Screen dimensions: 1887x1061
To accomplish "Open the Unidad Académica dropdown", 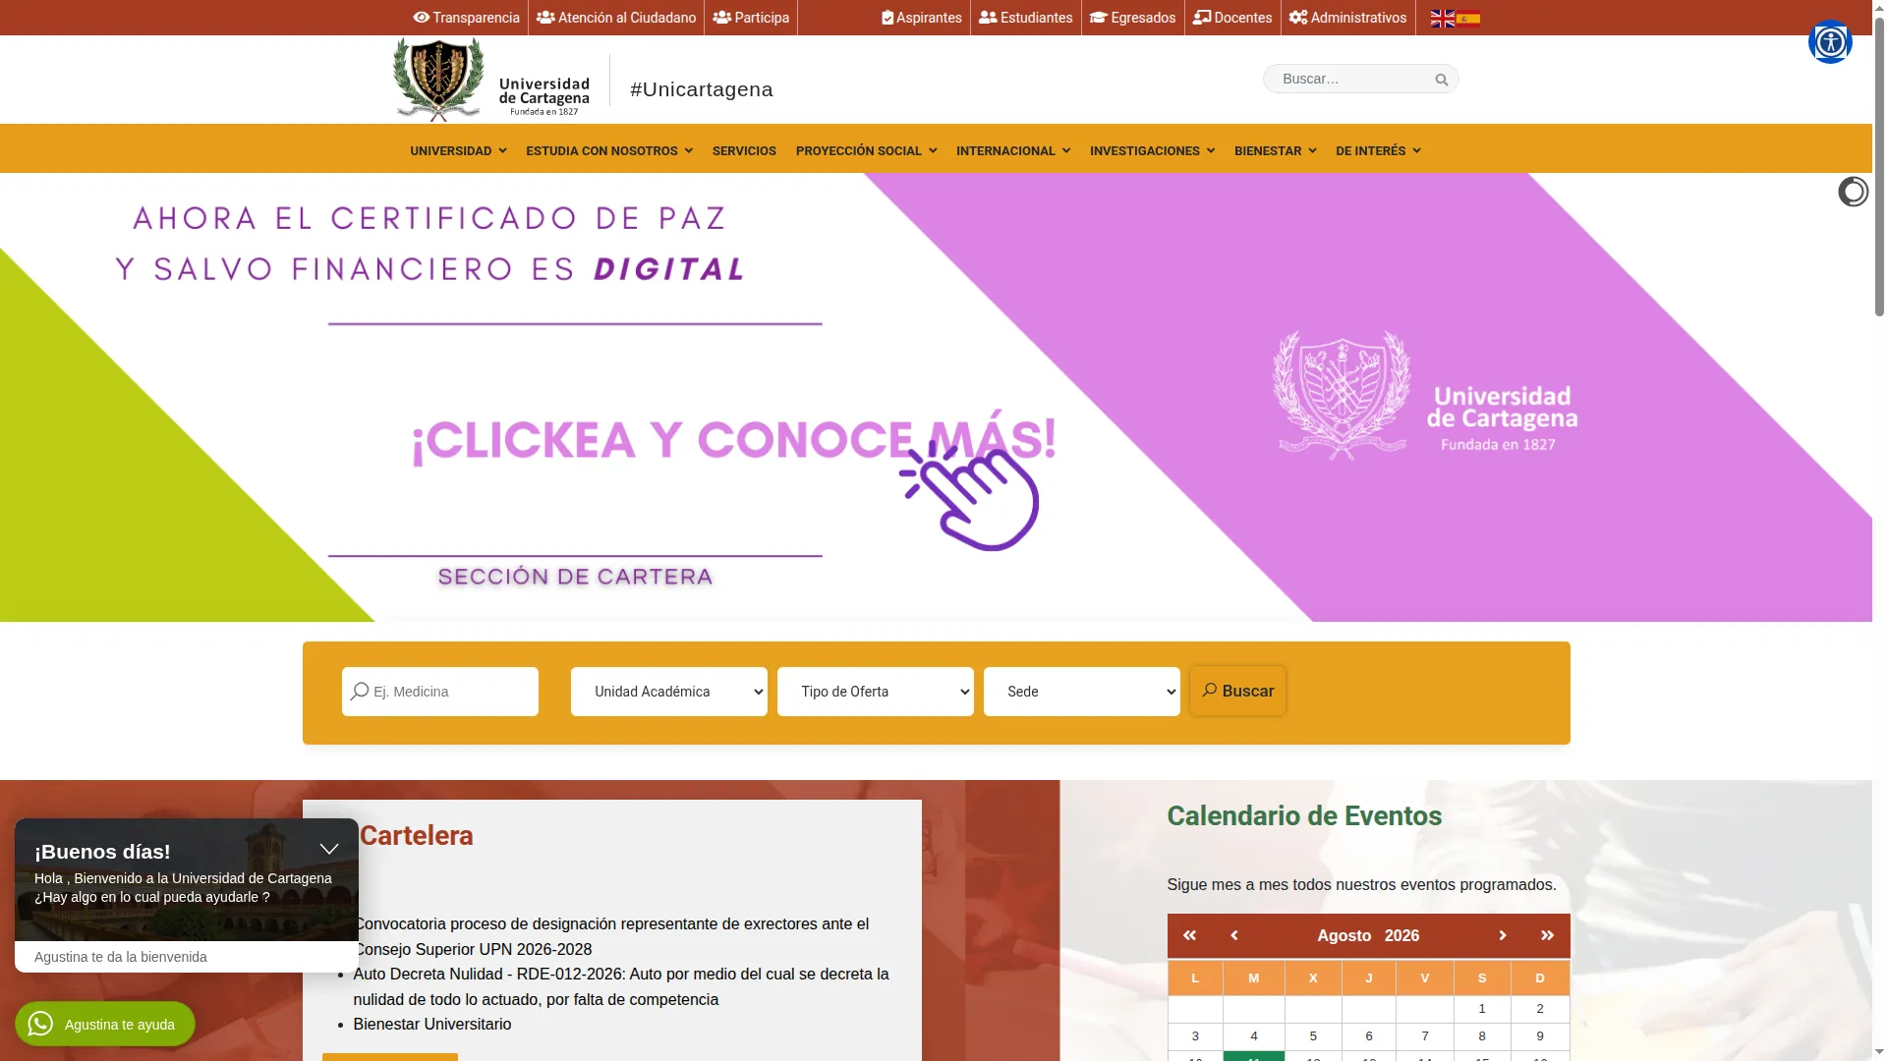I will tap(669, 692).
